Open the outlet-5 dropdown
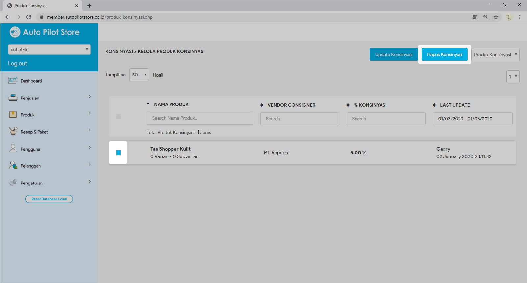The width and height of the screenshot is (527, 283). coord(49,49)
